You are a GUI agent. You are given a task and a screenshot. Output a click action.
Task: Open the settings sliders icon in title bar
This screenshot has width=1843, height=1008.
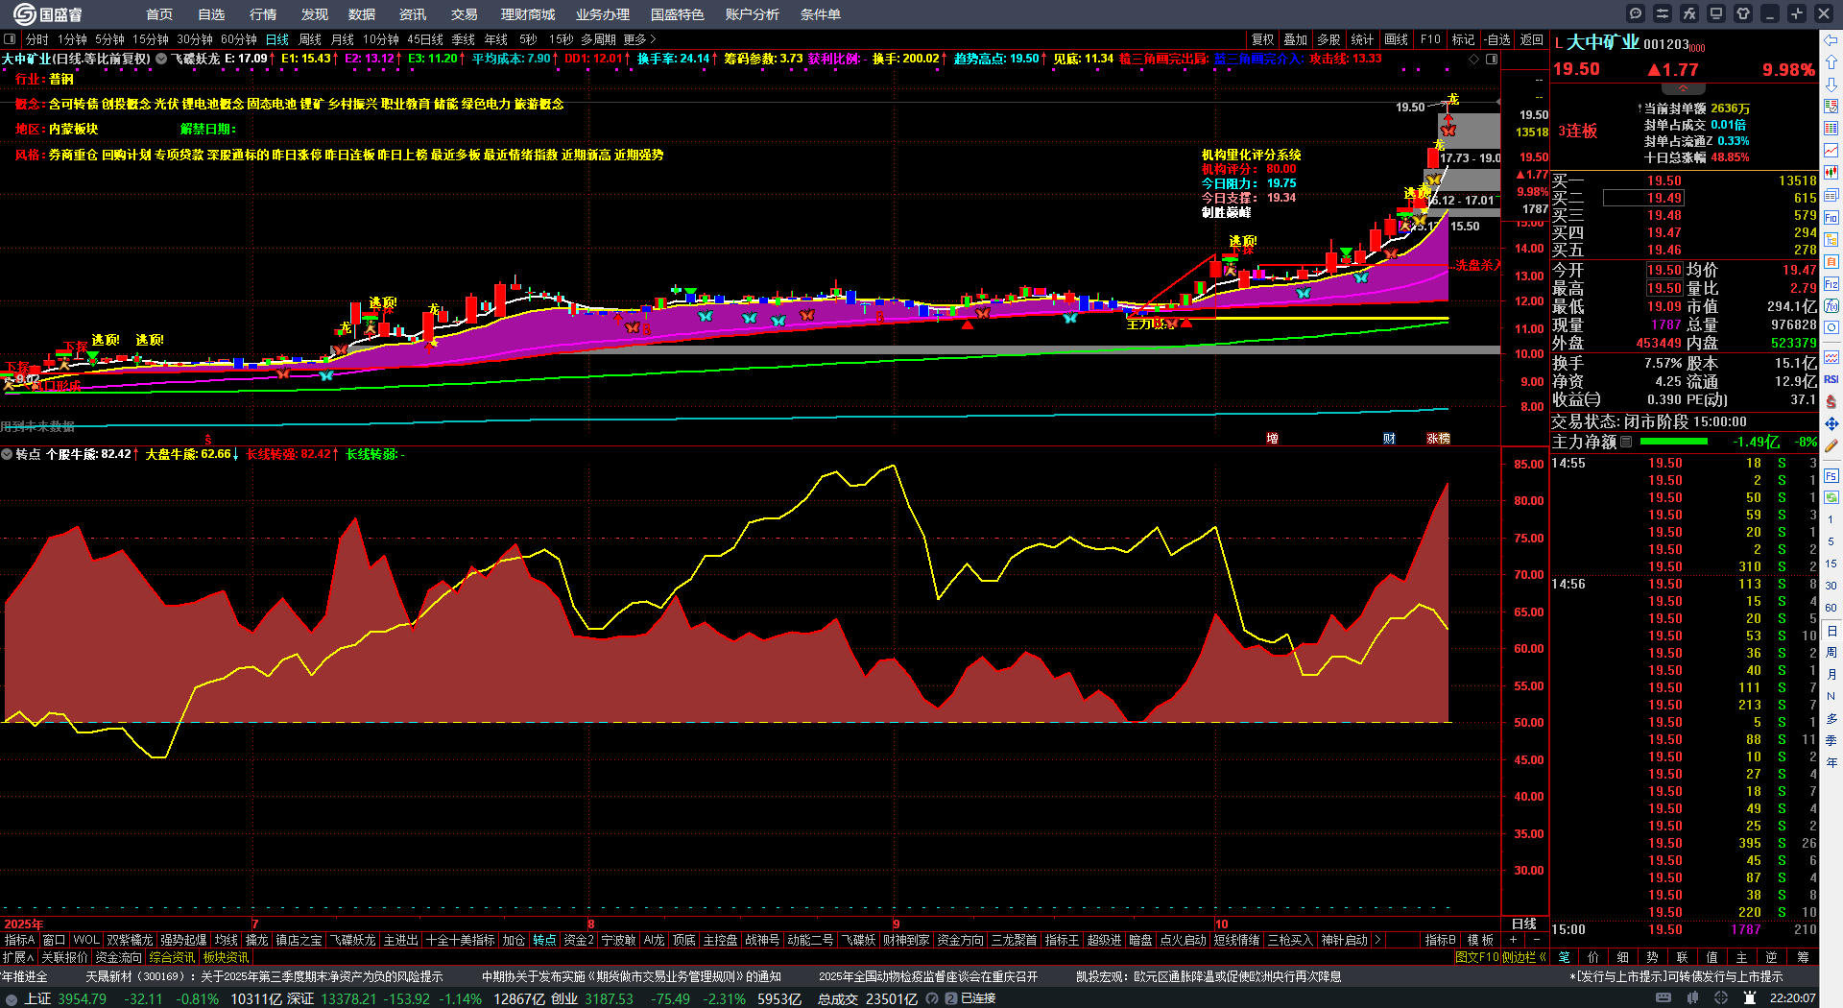(1663, 13)
